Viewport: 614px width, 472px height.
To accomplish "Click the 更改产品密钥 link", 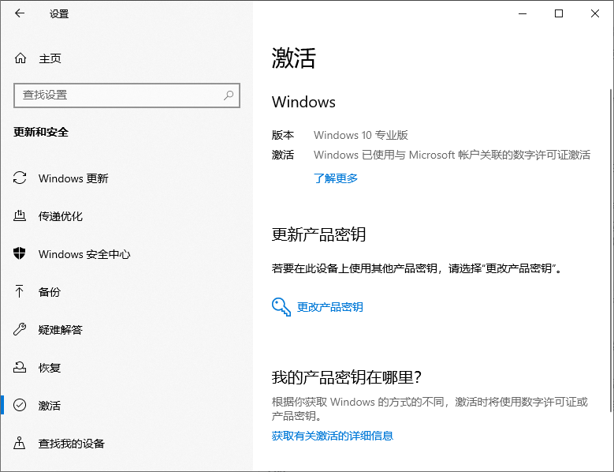I will click(x=329, y=307).
